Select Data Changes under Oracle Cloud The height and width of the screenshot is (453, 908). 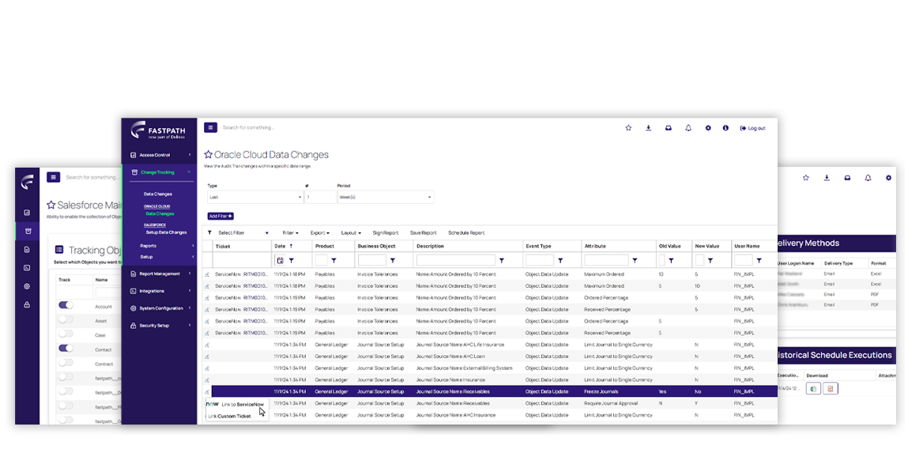point(160,213)
